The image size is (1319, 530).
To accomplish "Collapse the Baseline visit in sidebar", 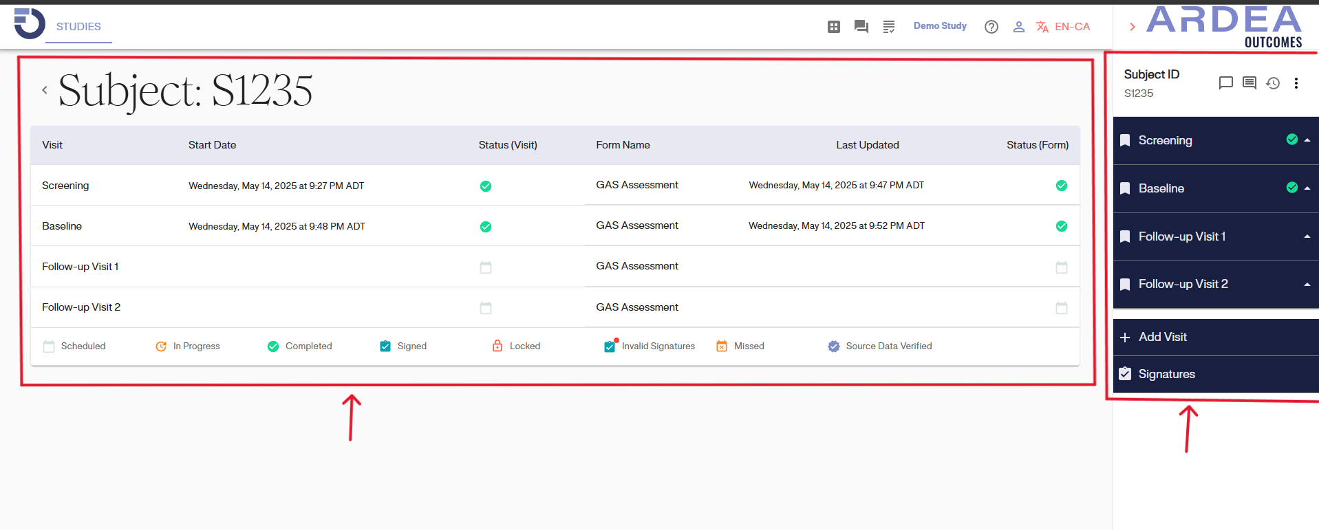I will click(1307, 188).
